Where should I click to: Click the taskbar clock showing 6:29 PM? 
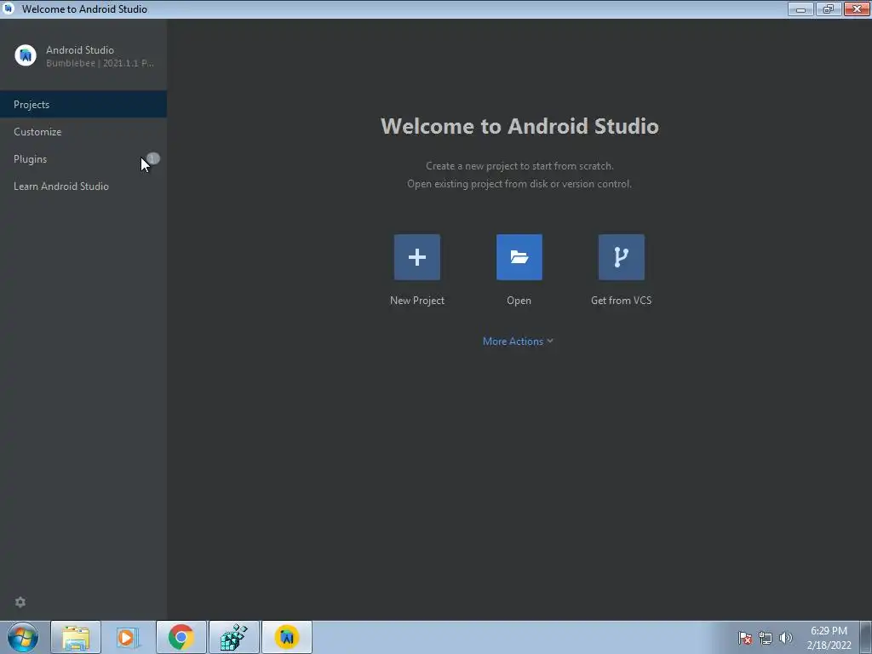[829, 638]
